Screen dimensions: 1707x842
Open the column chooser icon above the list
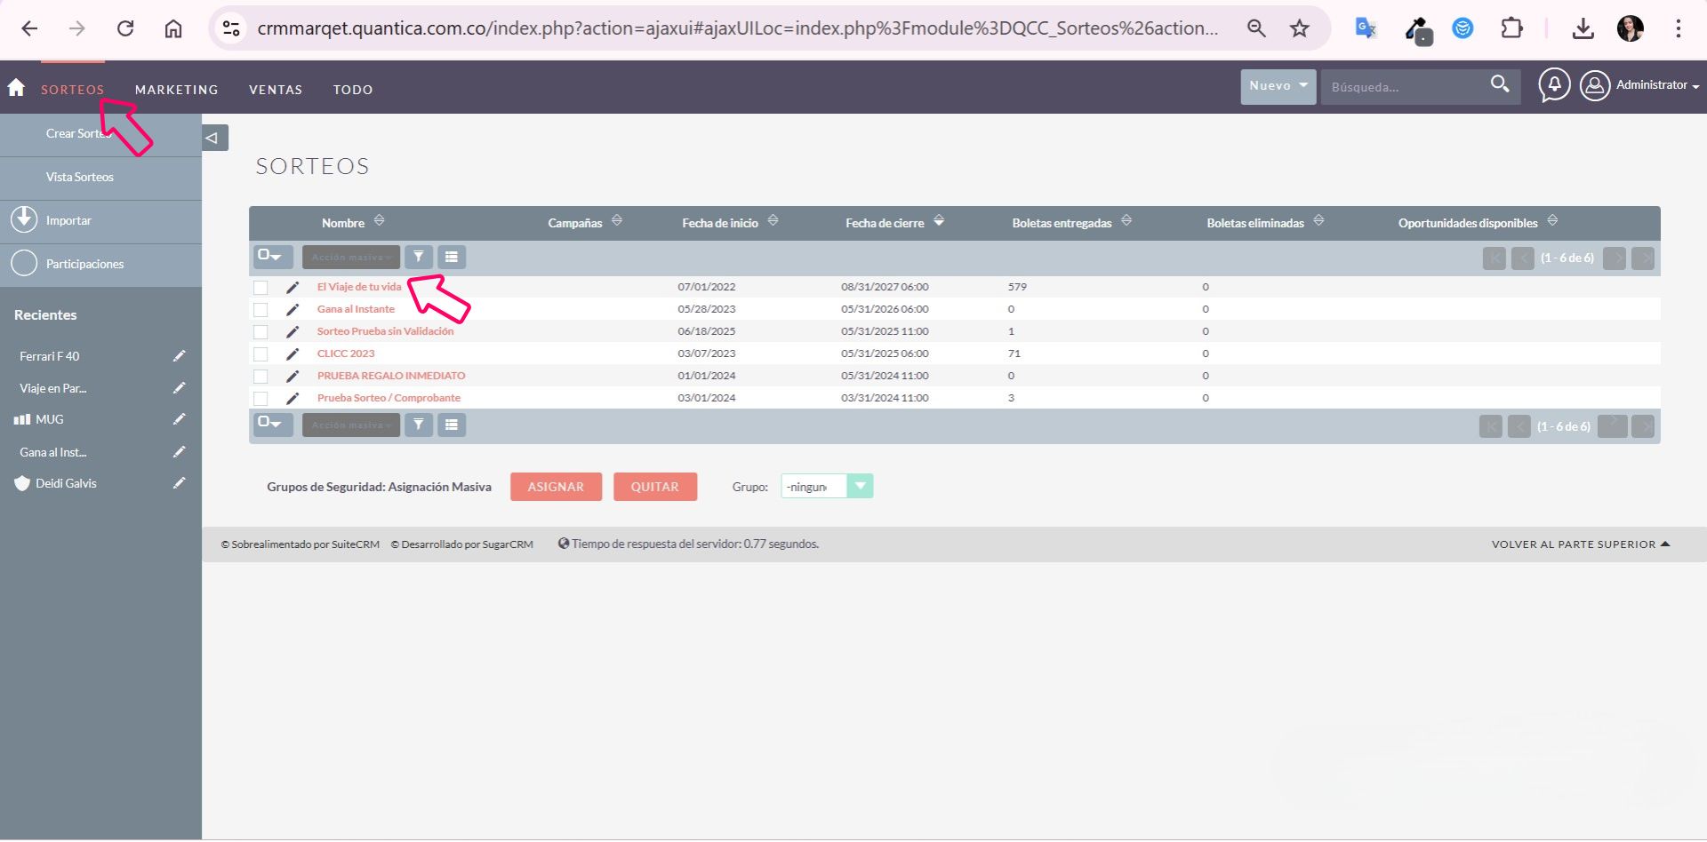tap(452, 257)
